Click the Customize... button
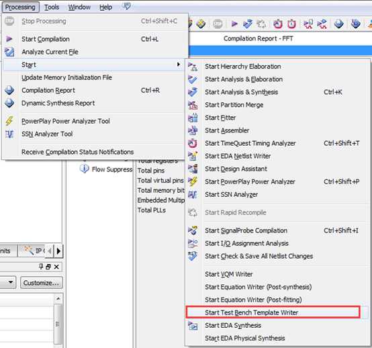This screenshot has height=348, width=372. click(x=41, y=283)
